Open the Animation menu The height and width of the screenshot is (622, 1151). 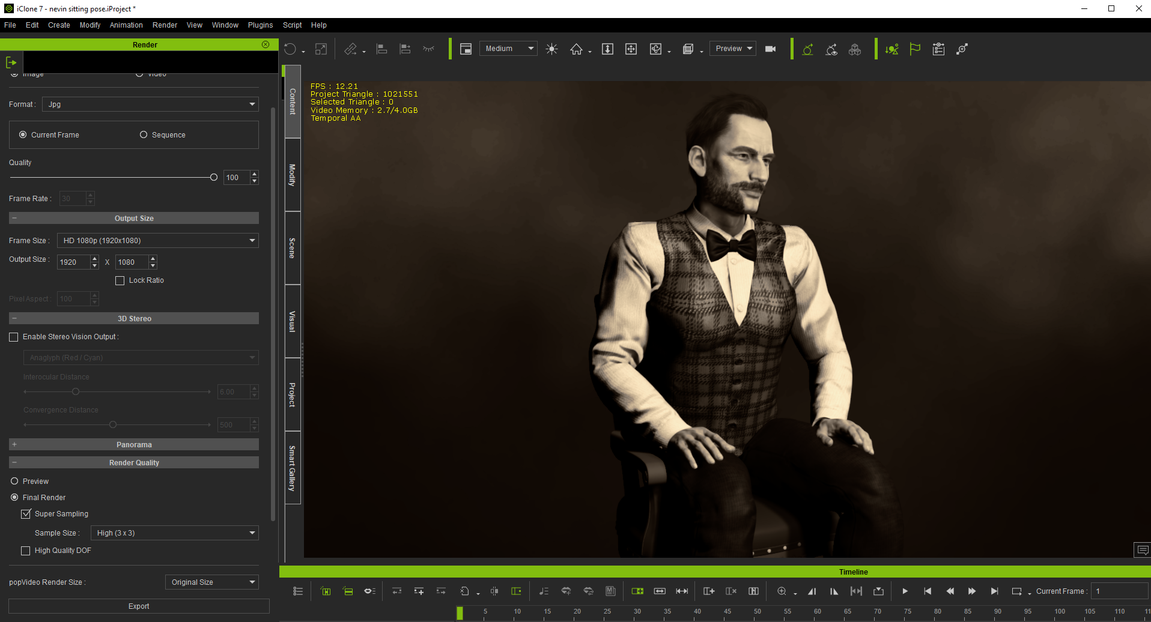pyautogui.click(x=126, y=25)
